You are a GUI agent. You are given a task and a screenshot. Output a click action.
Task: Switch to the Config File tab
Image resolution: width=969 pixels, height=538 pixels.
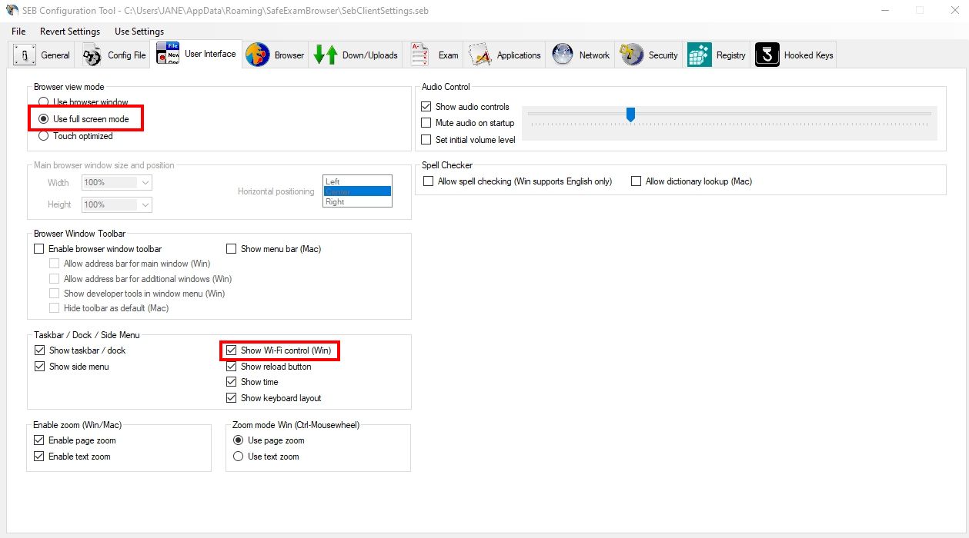click(x=115, y=55)
